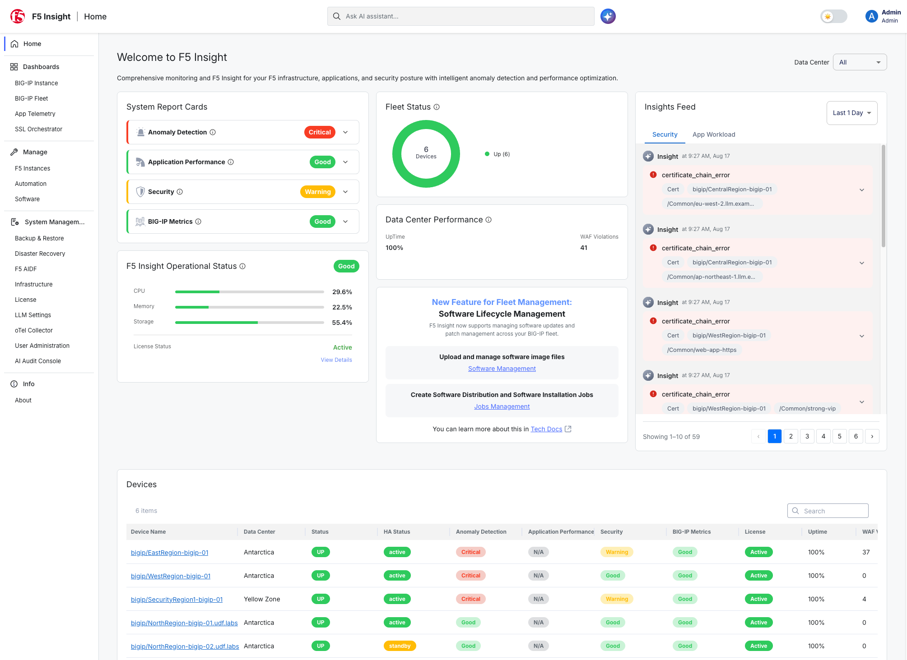
Task: Click the Storage usage progress bar
Action: (250, 323)
